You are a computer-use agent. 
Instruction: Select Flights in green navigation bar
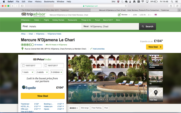tap(46, 20)
